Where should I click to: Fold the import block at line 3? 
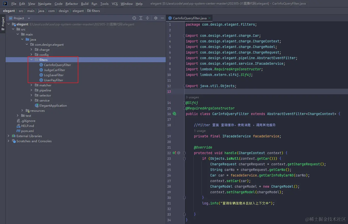coord(185,36)
